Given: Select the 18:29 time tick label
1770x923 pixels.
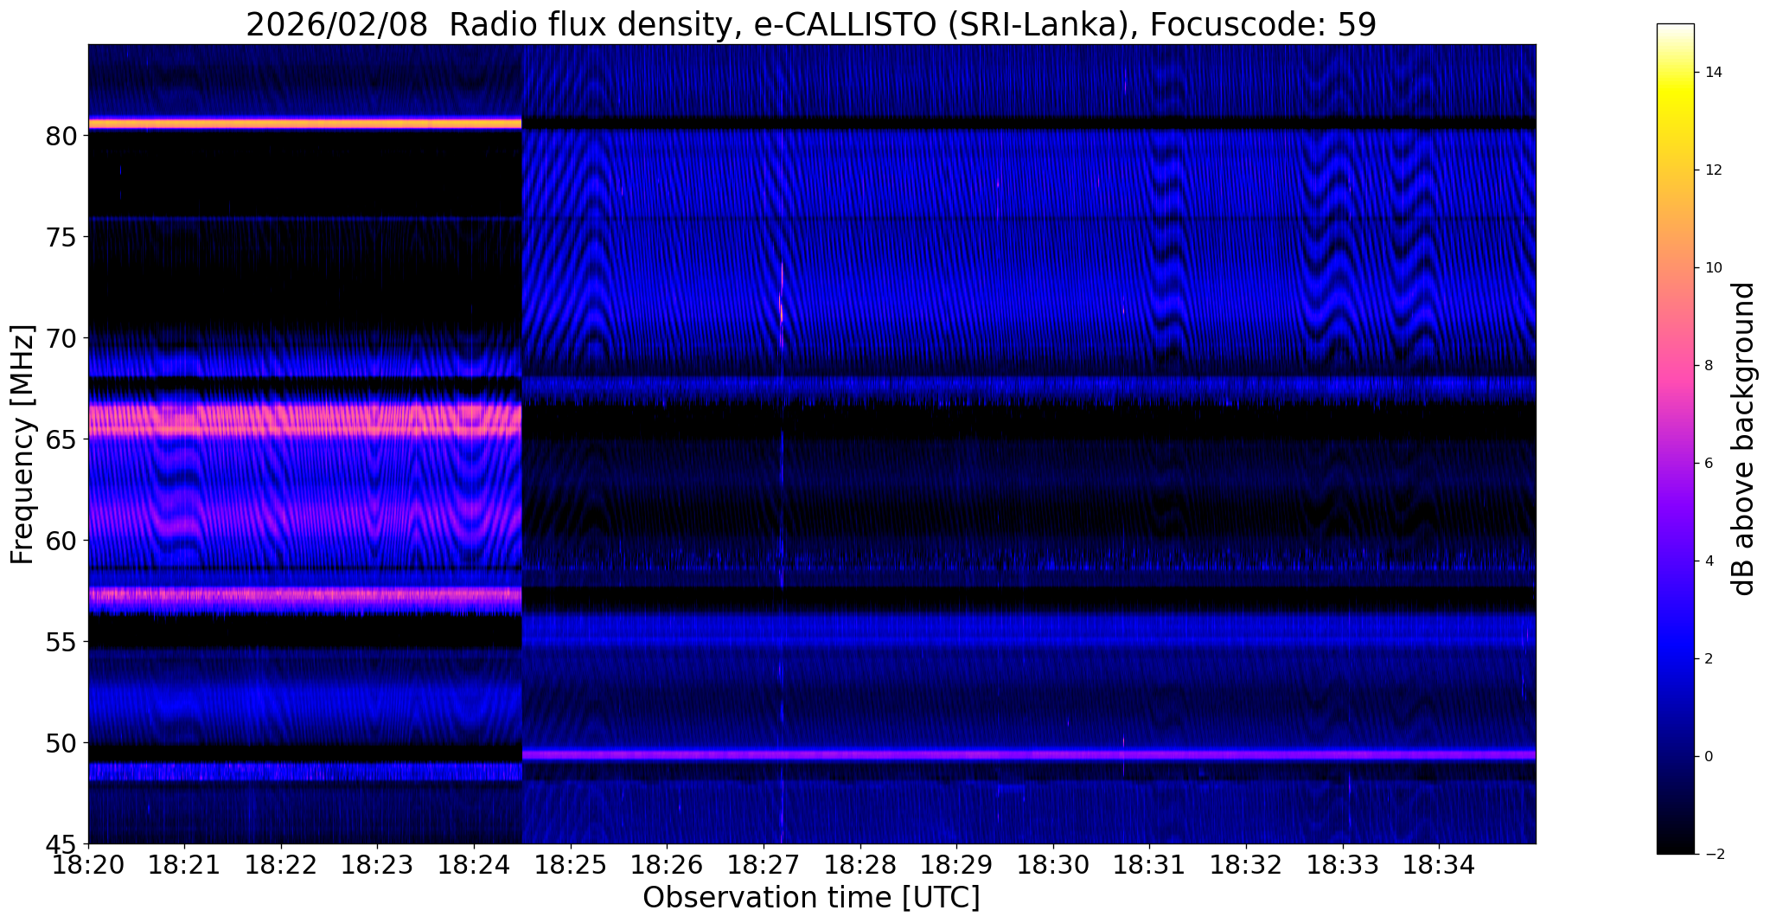Looking at the screenshot, I should [956, 866].
